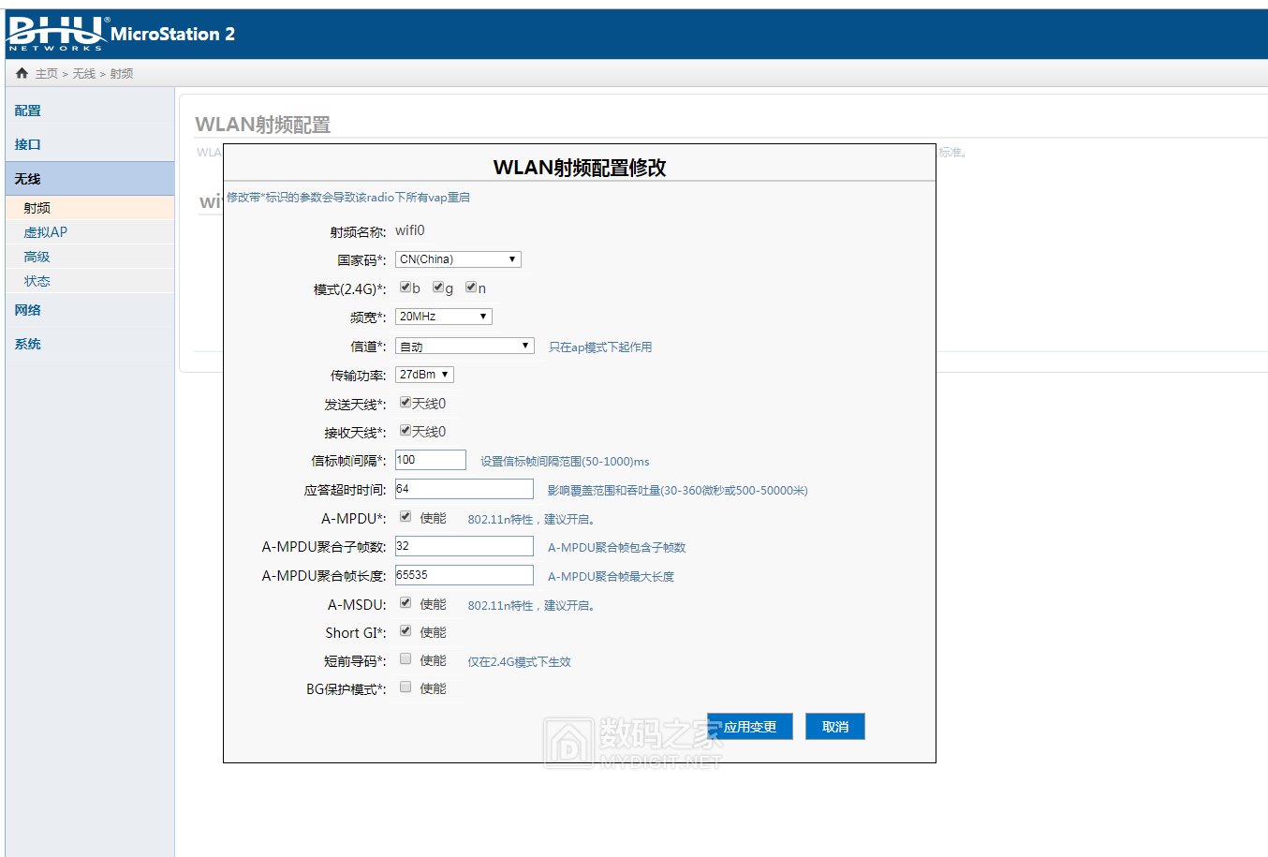Open the 网络 section in the sidebar
The height and width of the screenshot is (857, 1268).
[28, 310]
